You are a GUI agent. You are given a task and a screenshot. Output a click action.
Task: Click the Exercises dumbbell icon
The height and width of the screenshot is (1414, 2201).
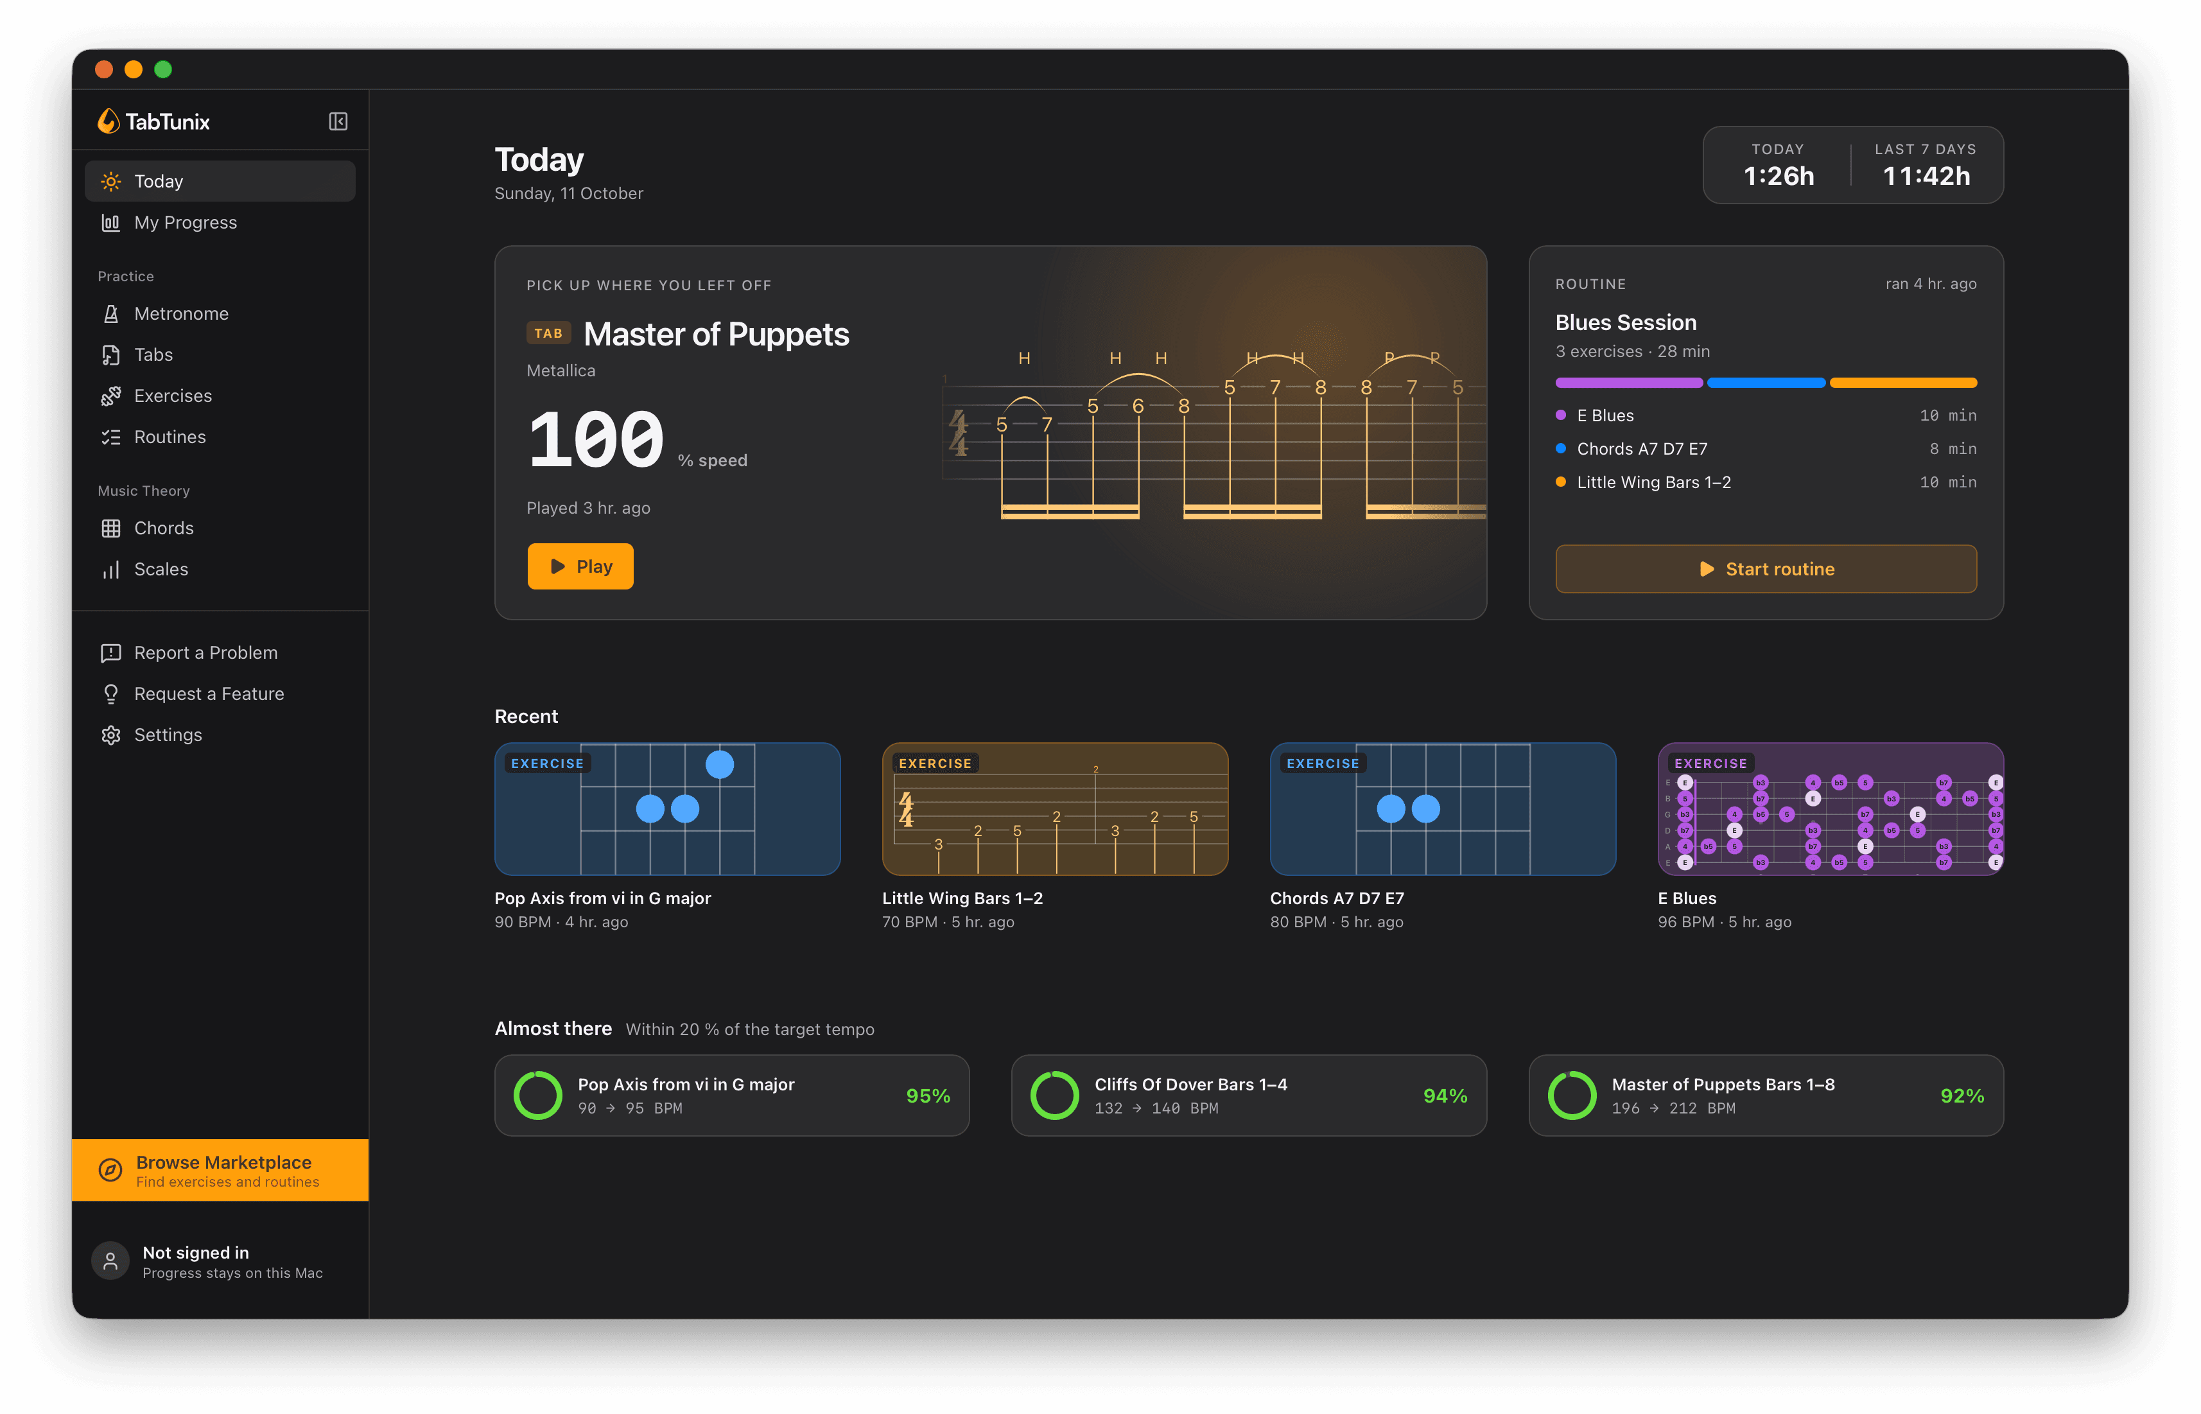pos(111,396)
